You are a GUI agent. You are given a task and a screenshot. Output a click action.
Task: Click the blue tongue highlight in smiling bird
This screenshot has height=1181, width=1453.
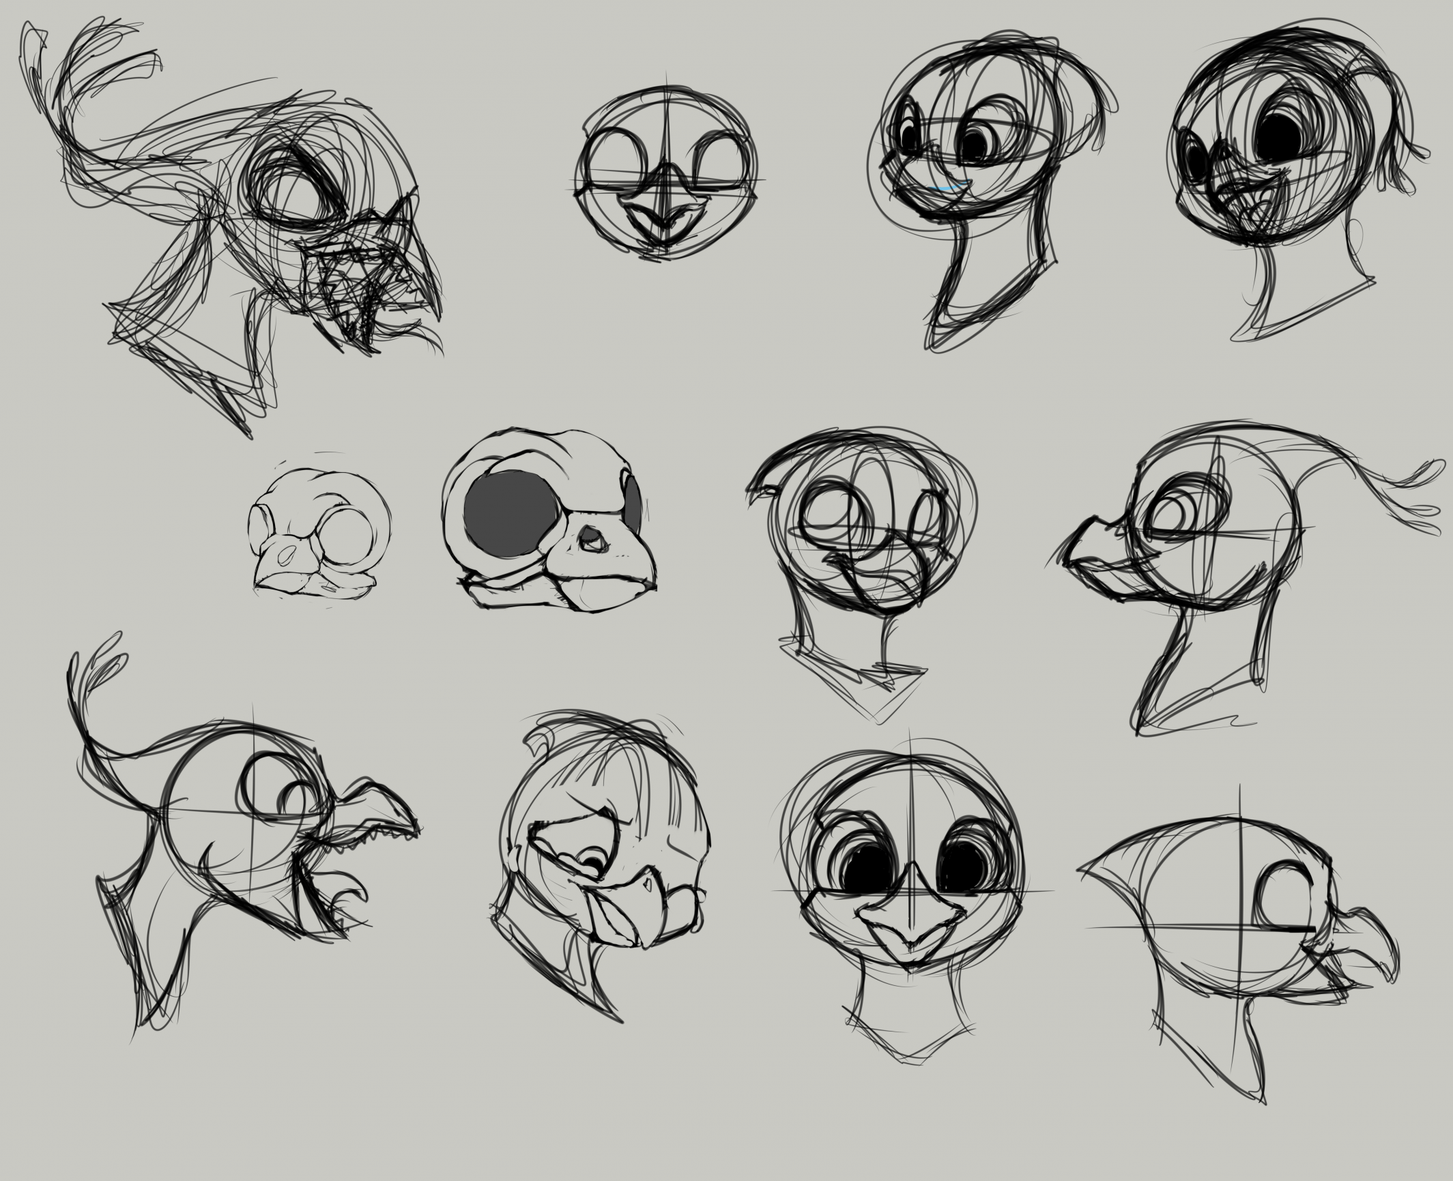coord(944,187)
